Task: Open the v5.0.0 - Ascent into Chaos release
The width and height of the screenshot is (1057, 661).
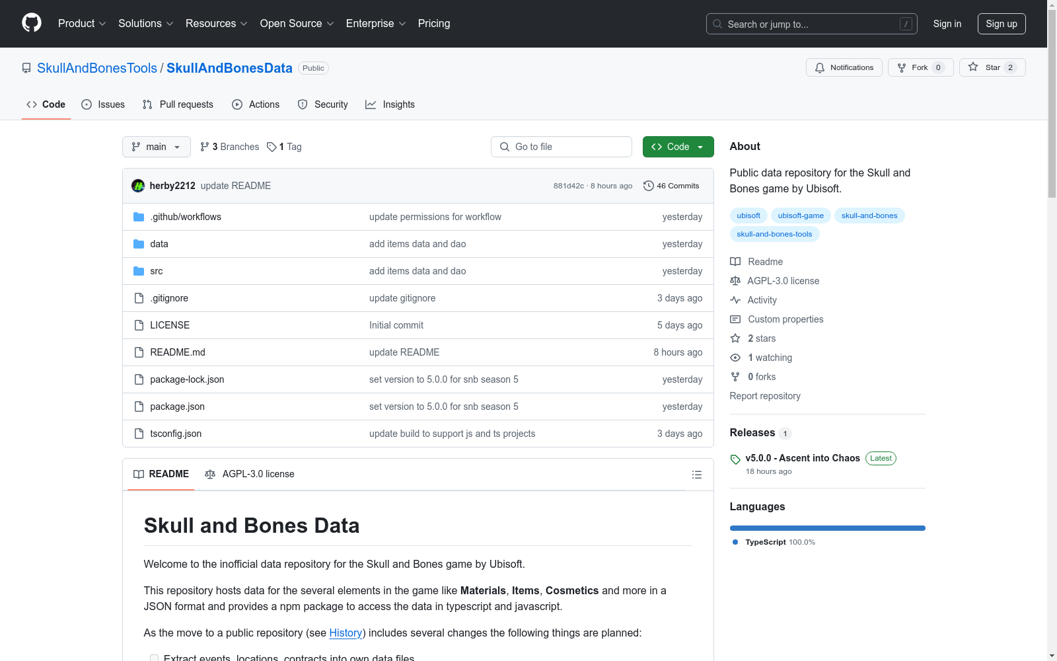Action: pos(803,458)
